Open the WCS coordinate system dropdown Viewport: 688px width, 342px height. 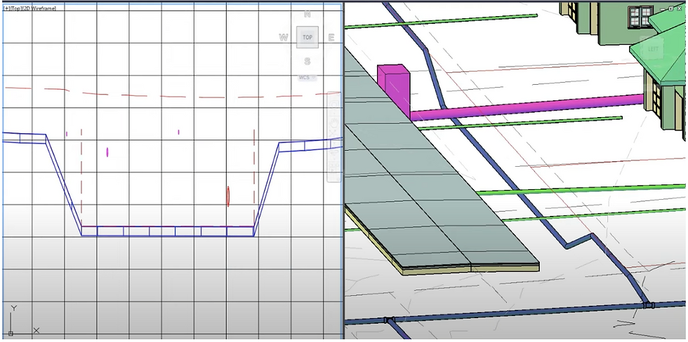306,78
